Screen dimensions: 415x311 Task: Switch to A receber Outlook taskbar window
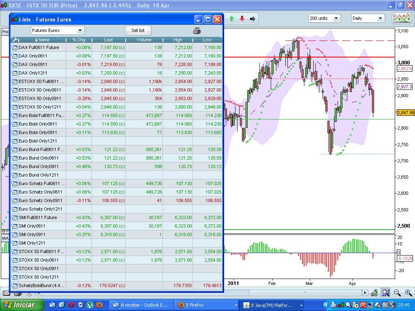141,305
